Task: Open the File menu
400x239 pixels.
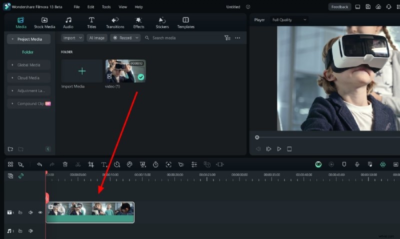Action: [76, 7]
